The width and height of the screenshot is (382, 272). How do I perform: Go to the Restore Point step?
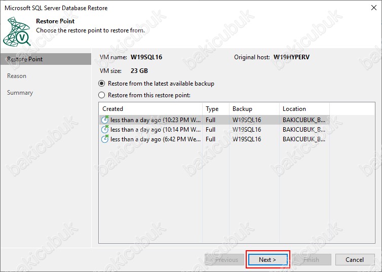(x=46, y=59)
